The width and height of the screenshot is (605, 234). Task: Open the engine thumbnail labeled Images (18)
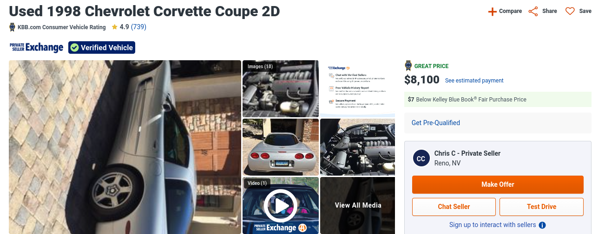281,89
